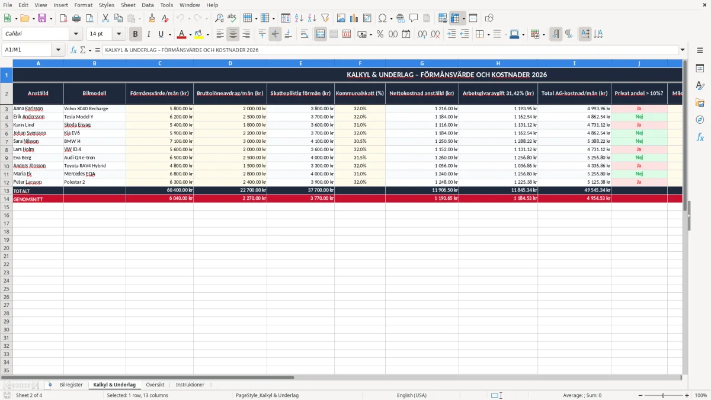Switch to the Översikt sheet tab
711x400 pixels.
tap(155, 385)
